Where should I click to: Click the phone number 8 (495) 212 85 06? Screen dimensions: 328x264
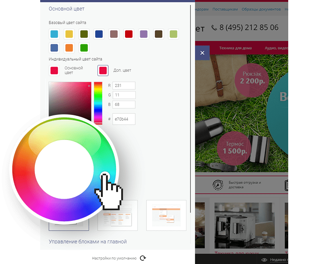[249, 28]
